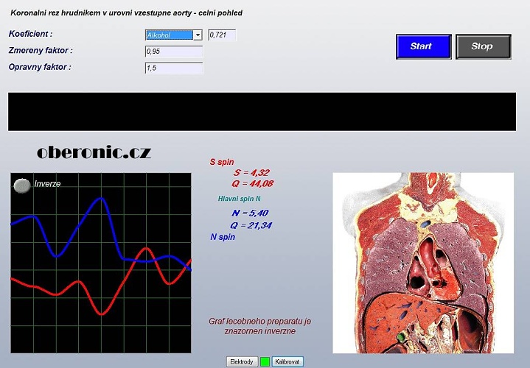Click the black signal display bar
The height and width of the screenshot is (368, 530).
point(262,112)
